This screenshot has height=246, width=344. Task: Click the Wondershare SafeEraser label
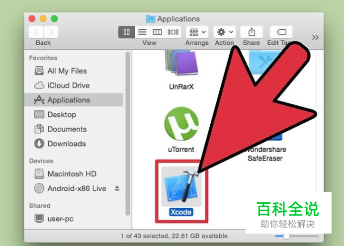[265, 154]
